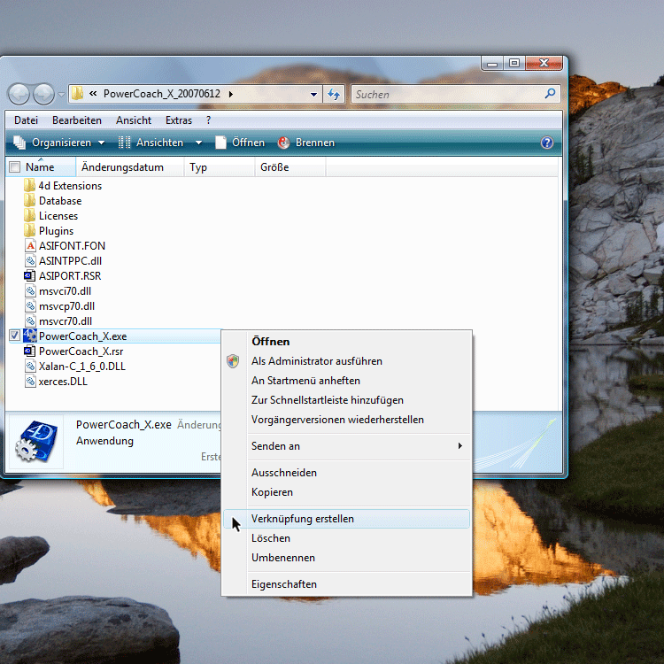Click the Back navigation arrow button
The image size is (664, 664).
[19, 94]
